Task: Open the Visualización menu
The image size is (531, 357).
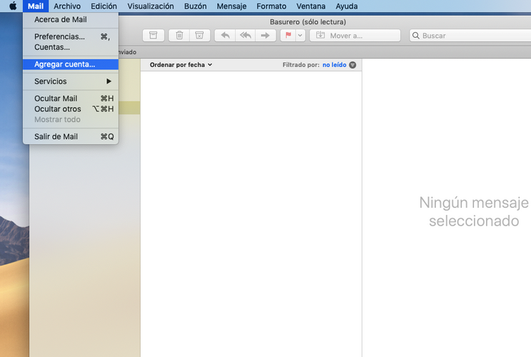Action: [x=150, y=6]
